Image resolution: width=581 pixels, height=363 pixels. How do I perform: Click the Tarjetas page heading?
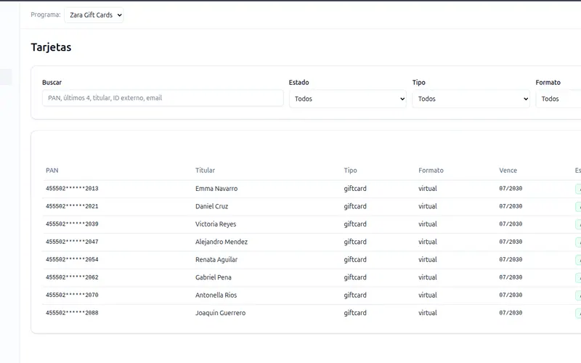51,47
